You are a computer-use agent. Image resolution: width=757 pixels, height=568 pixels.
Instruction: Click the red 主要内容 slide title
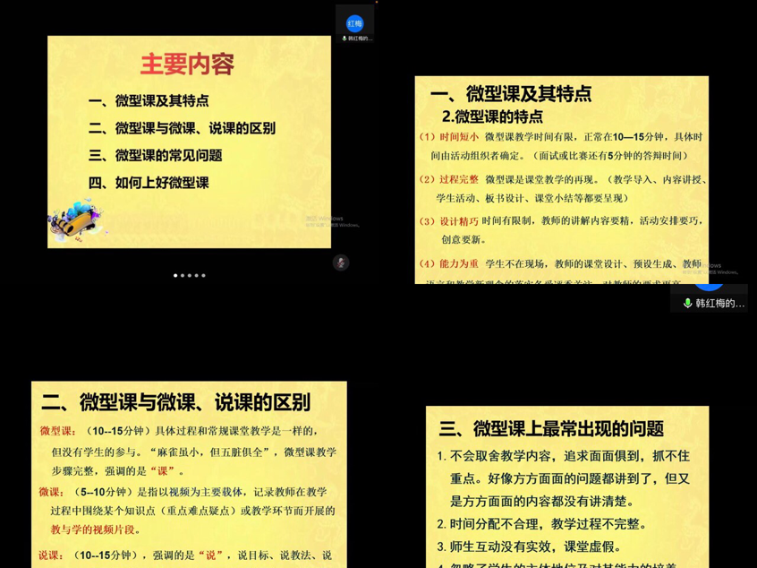tap(187, 65)
